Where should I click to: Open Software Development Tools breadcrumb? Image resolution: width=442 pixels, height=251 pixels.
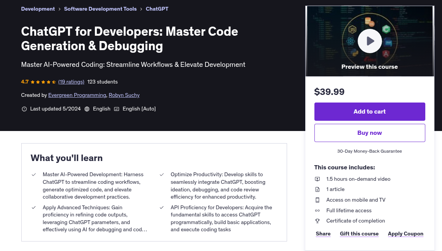[x=100, y=9]
